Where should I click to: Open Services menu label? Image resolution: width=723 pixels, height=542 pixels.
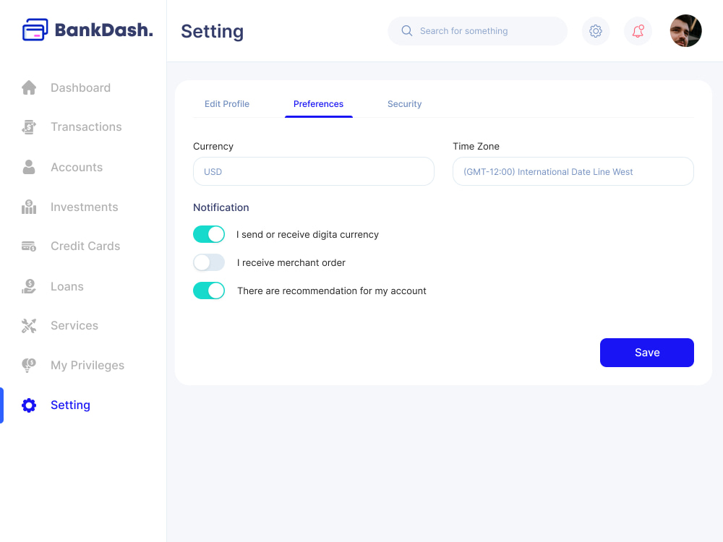[74, 325]
